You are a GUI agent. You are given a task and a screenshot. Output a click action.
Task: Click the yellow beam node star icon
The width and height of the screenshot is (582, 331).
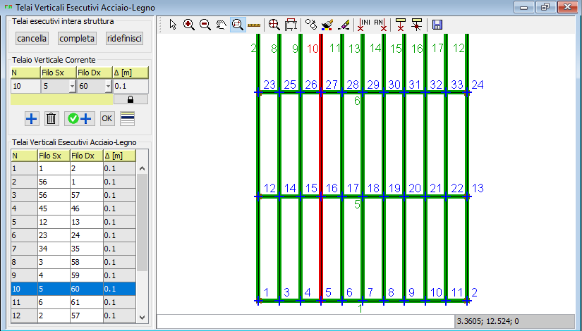pyautogui.click(x=417, y=25)
